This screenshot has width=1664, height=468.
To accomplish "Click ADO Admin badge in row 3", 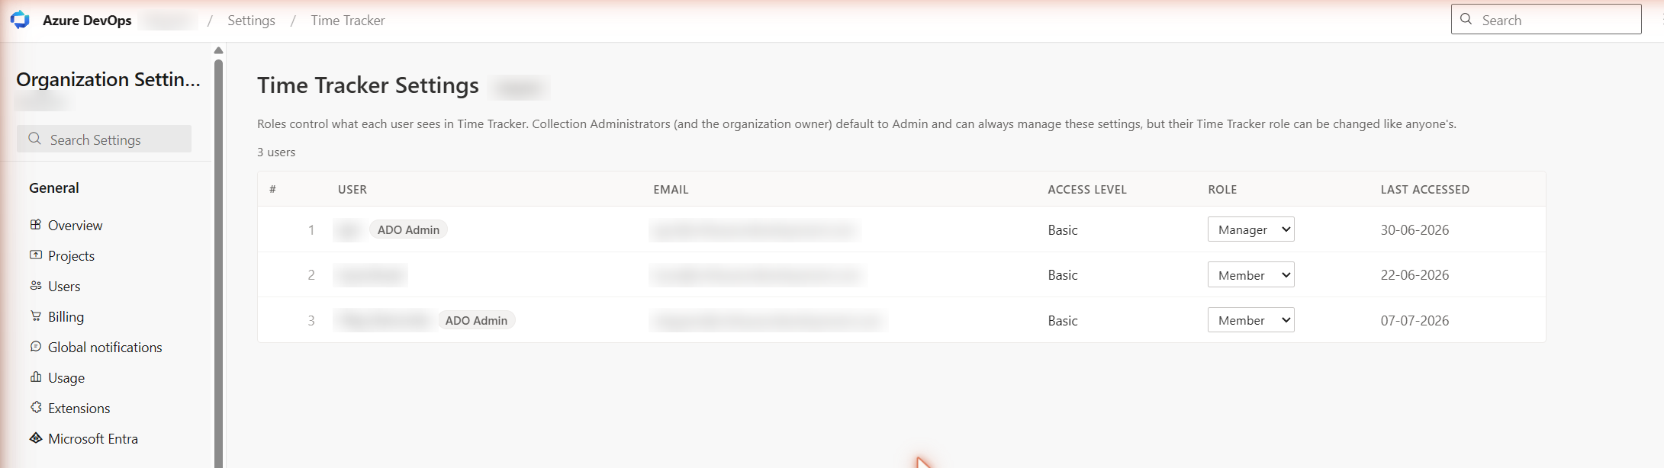I will pos(476,320).
